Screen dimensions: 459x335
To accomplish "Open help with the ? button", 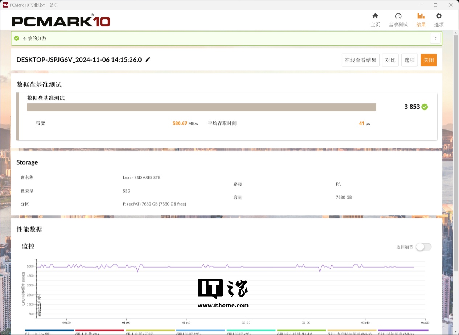I will 435,38.
